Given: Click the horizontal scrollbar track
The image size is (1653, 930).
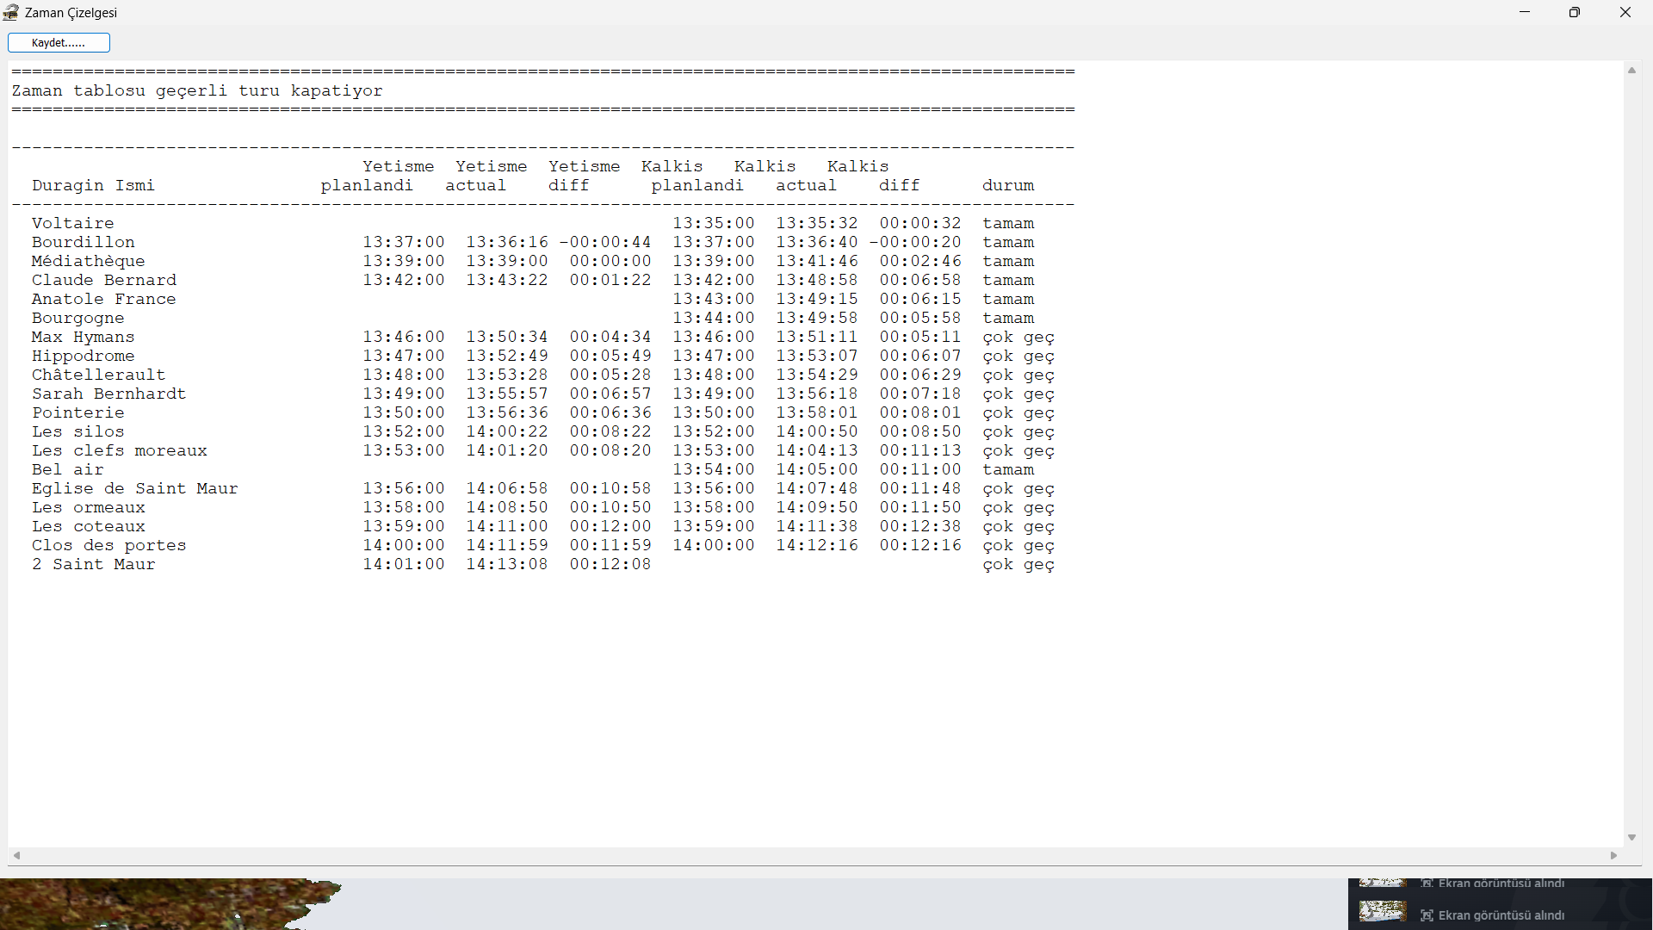Looking at the screenshot, I should [x=814, y=855].
